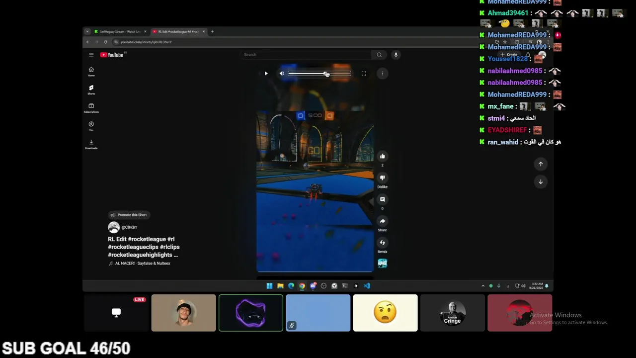
Task: Go back in the browser
Action: click(x=88, y=42)
